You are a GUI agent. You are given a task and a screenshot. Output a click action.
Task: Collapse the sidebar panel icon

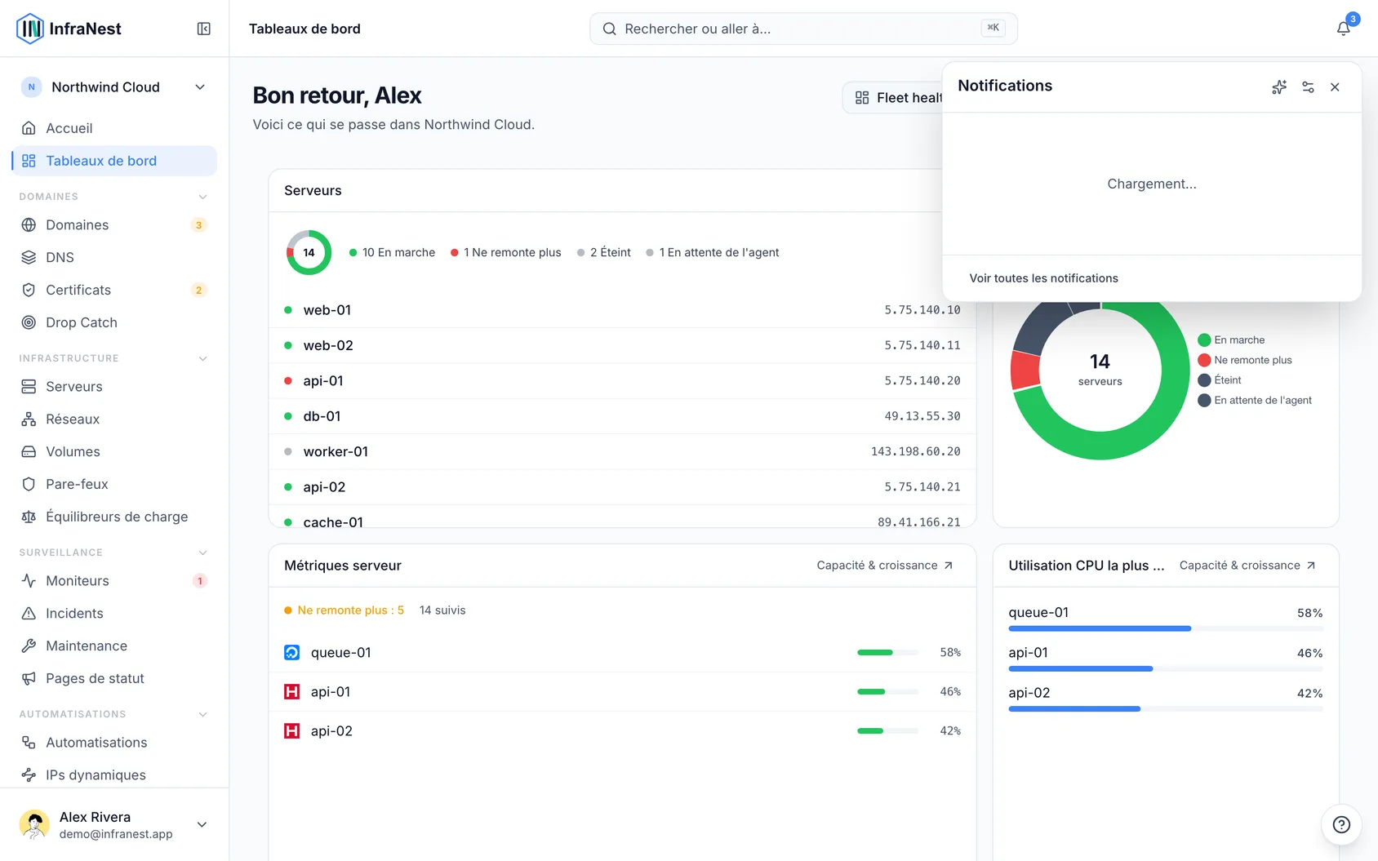point(204,29)
